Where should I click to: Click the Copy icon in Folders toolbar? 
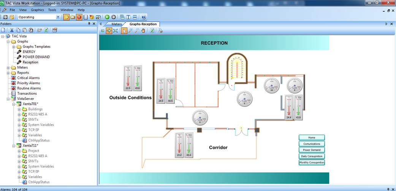[18, 30]
